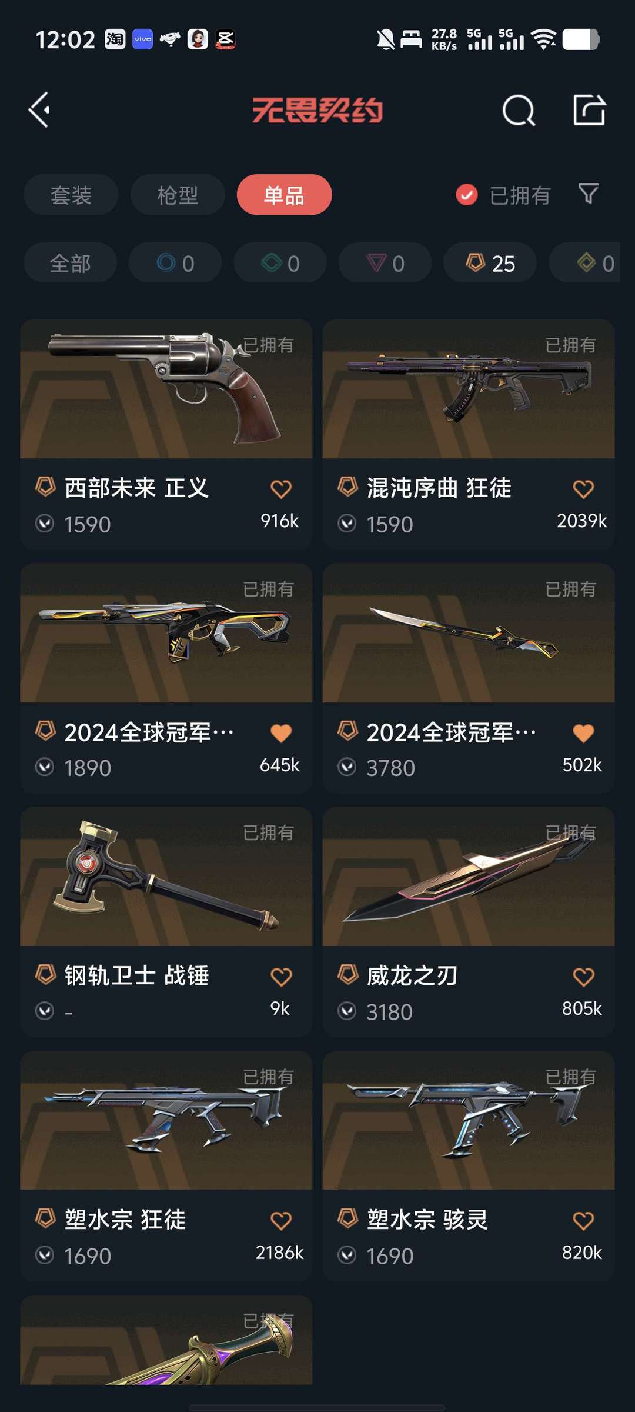The image size is (635, 1412).
Task: Select the 全部 rarity filter
Action: (x=70, y=263)
